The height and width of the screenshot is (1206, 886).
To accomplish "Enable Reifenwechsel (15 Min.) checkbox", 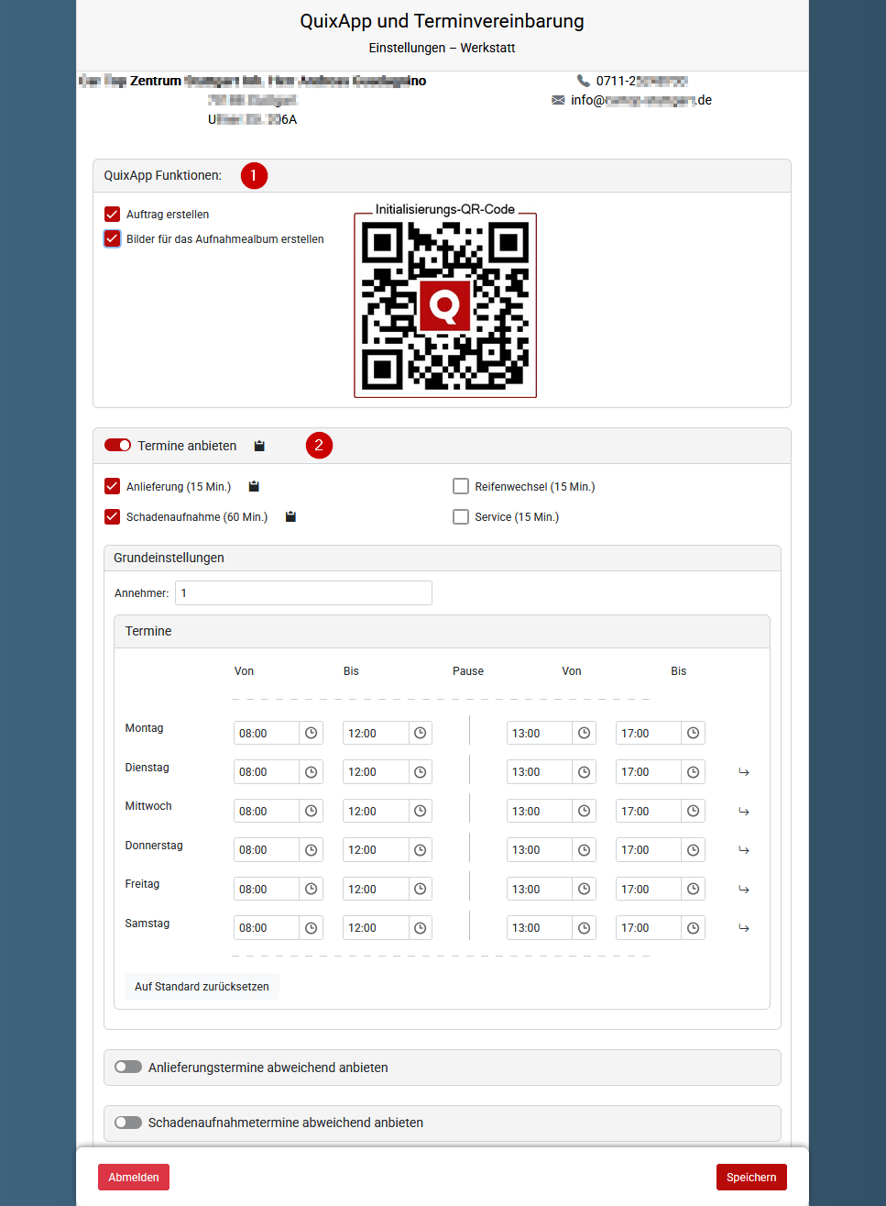I will click(461, 486).
